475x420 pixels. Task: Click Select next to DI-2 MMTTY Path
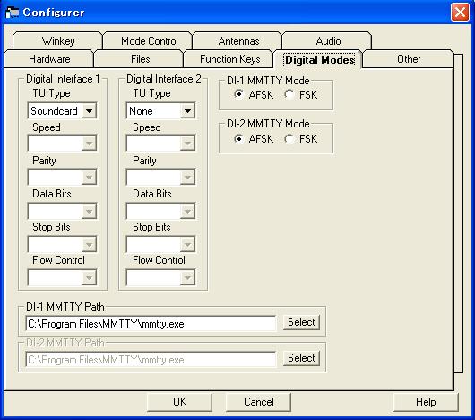301,358
